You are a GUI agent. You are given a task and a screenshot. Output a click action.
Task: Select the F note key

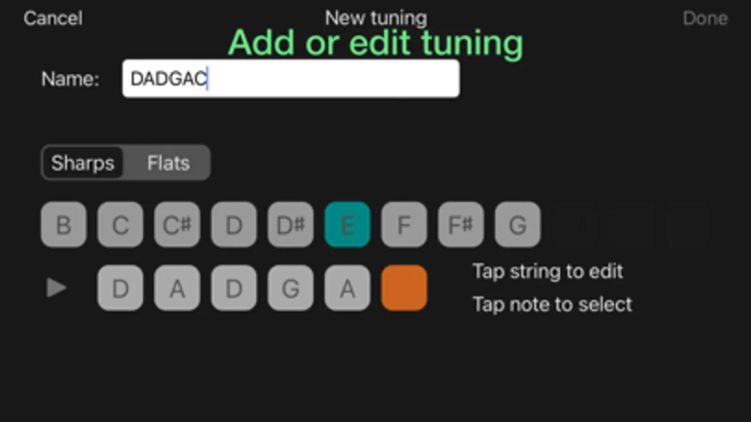coord(404,225)
